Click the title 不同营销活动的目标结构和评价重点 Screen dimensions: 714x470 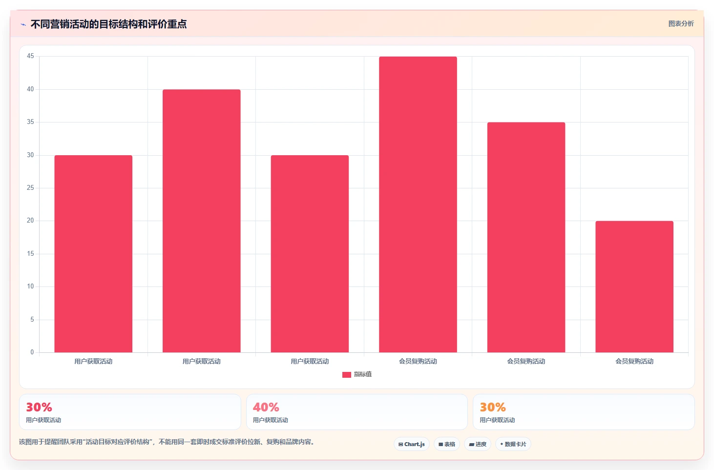[x=108, y=24]
